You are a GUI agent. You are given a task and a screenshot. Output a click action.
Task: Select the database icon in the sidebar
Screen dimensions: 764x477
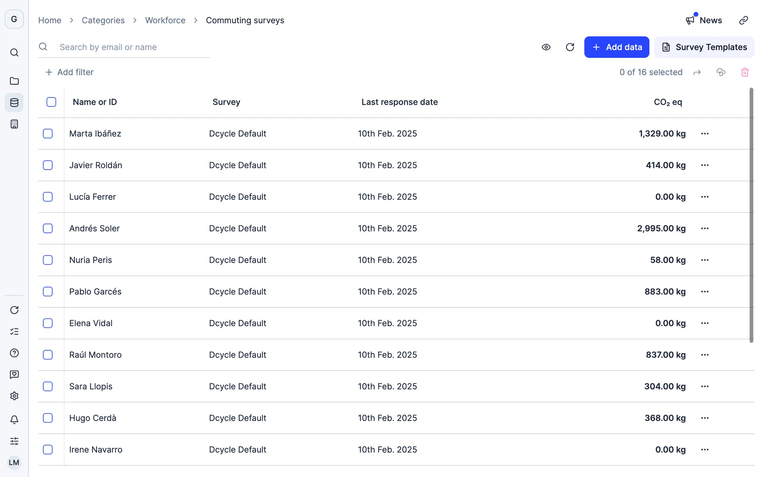14,103
